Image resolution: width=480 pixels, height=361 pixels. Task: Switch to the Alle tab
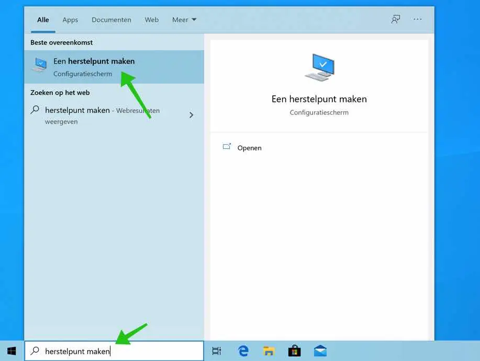point(43,20)
